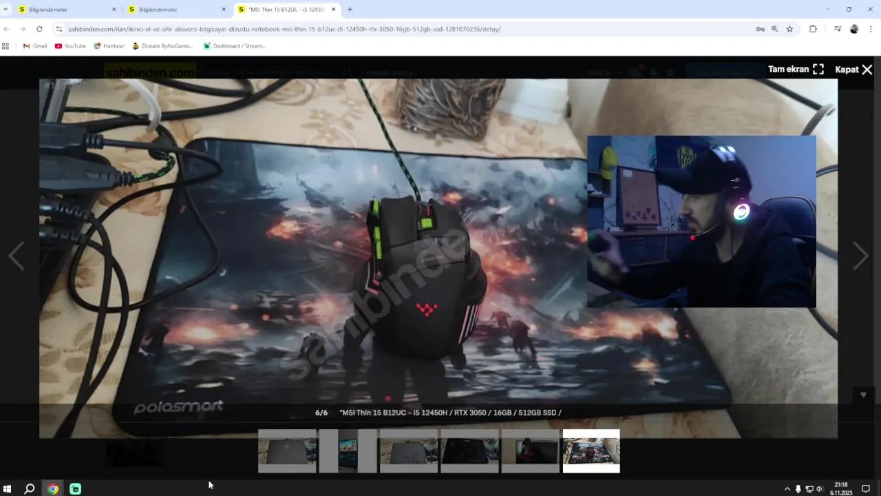Image resolution: width=881 pixels, height=496 pixels.
Task: Select the MSI Thin 15 B12UC tab
Action: pyautogui.click(x=287, y=10)
